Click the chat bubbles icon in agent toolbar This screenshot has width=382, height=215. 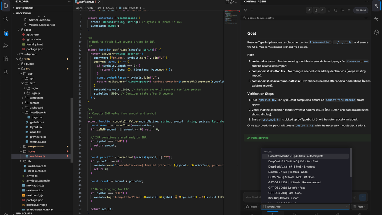pos(342,10)
